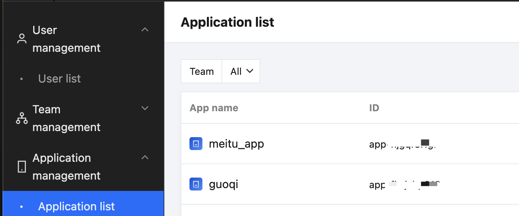Collapse the Application management section chevron

[x=145, y=157]
